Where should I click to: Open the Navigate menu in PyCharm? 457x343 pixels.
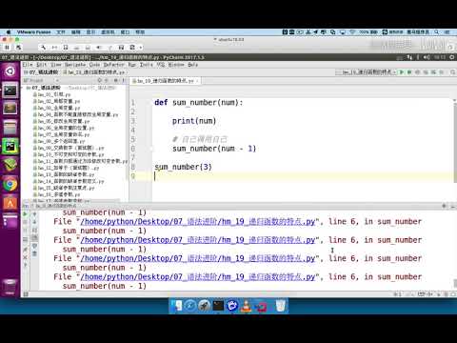click(x=75, y=65)
